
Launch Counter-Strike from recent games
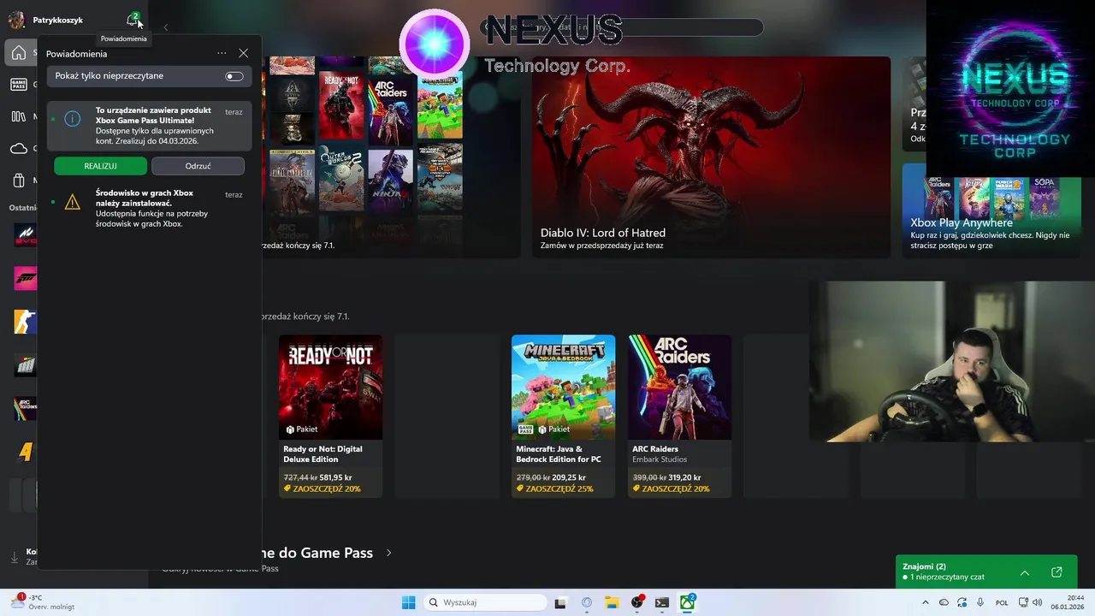coord(25,322)
